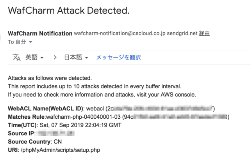The height and width of the screenshot is (158, 250).
Task: Click the right chevron between the languages
Action: point(55,57)
